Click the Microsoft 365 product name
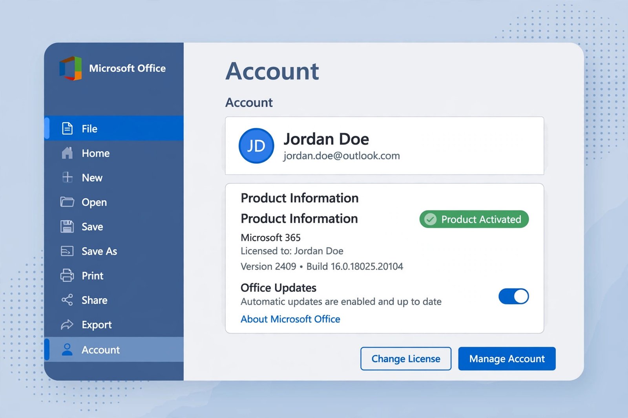Viewport: 628px width, 418px height. click(x=270, y=237)
